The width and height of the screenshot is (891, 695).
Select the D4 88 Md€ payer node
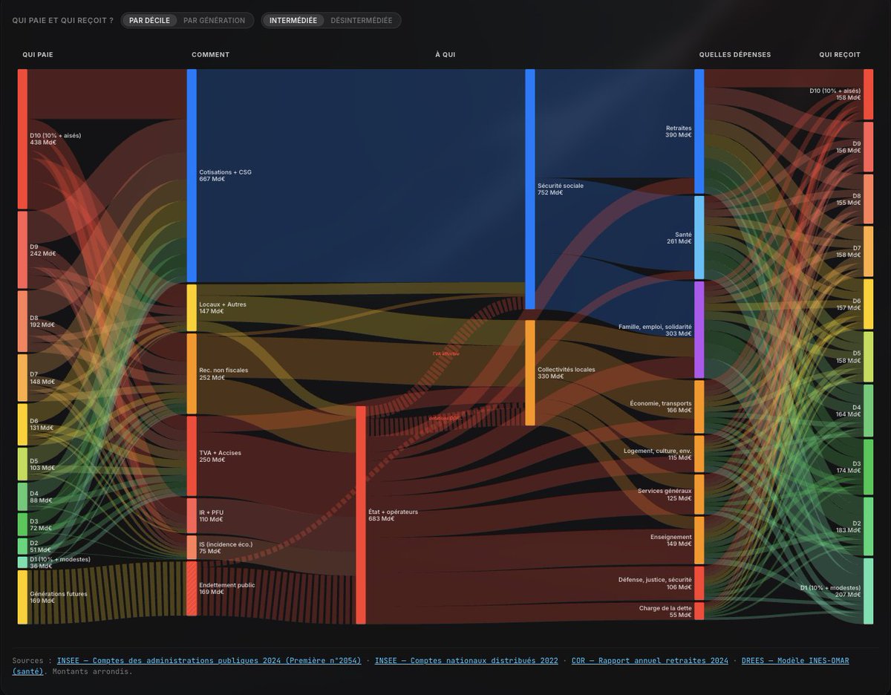(22, 497)
